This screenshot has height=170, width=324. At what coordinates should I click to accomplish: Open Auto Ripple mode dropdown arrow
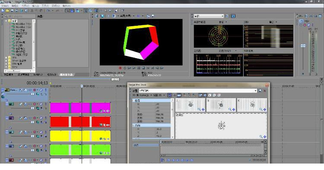(81, 10)
